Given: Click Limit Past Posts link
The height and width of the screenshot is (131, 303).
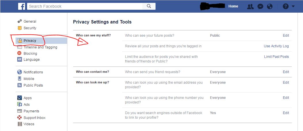Looking at the screenshot, I should [277, 56].
